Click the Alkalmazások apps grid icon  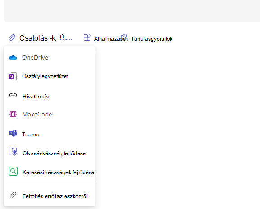[x=87, y=37]
